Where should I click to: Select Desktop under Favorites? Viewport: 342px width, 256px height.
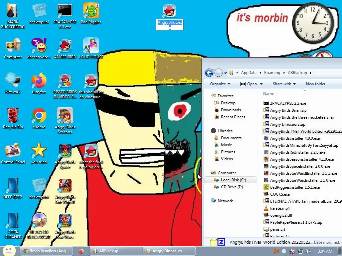225,103
